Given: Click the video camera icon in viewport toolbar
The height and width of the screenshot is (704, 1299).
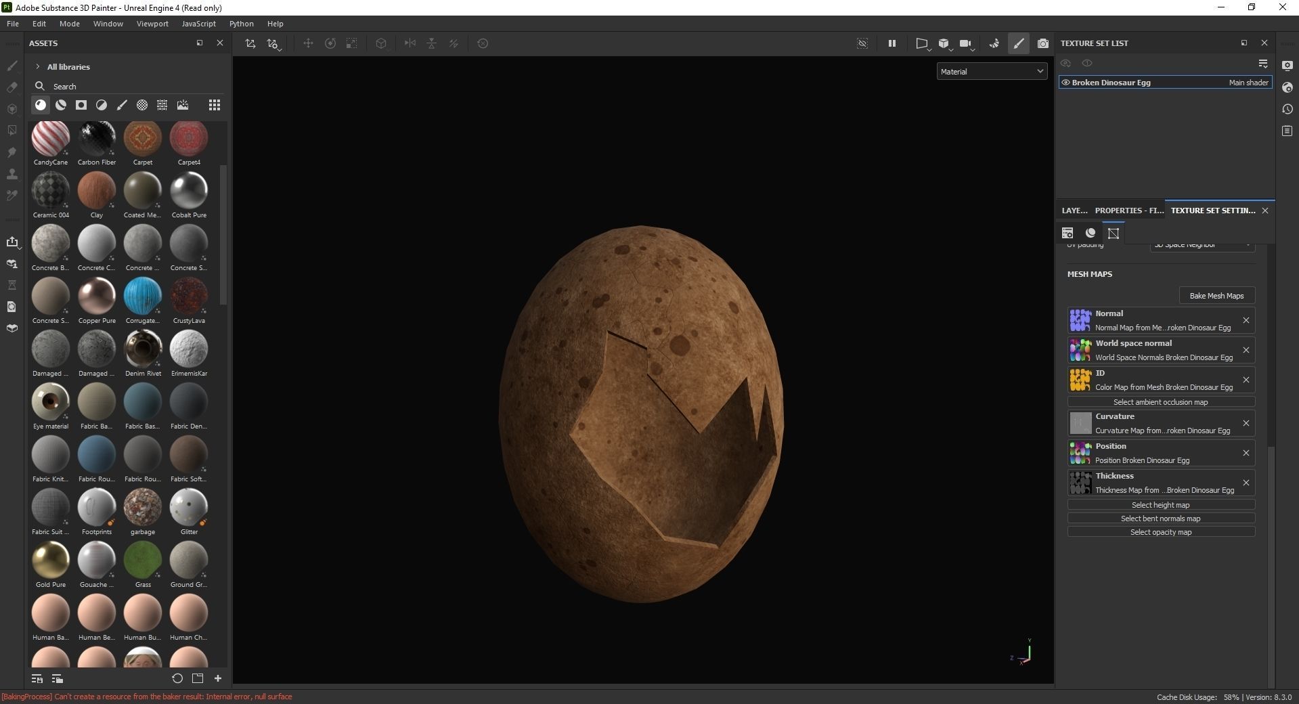Looking at the screenshot, I should pyautogui.click(x=965, y=43).
